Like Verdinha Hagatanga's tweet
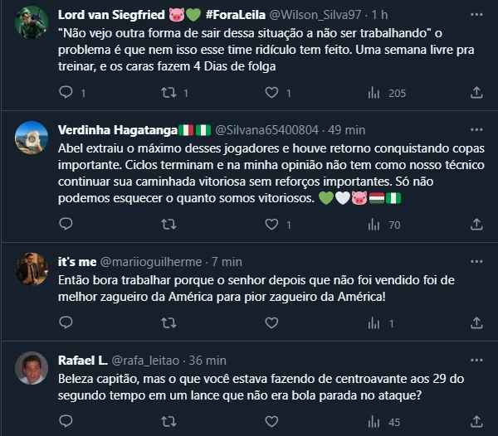 (x=271, y=225)
